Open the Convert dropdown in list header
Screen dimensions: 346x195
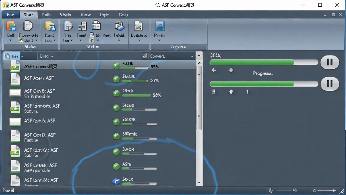[x=192, y=56]
